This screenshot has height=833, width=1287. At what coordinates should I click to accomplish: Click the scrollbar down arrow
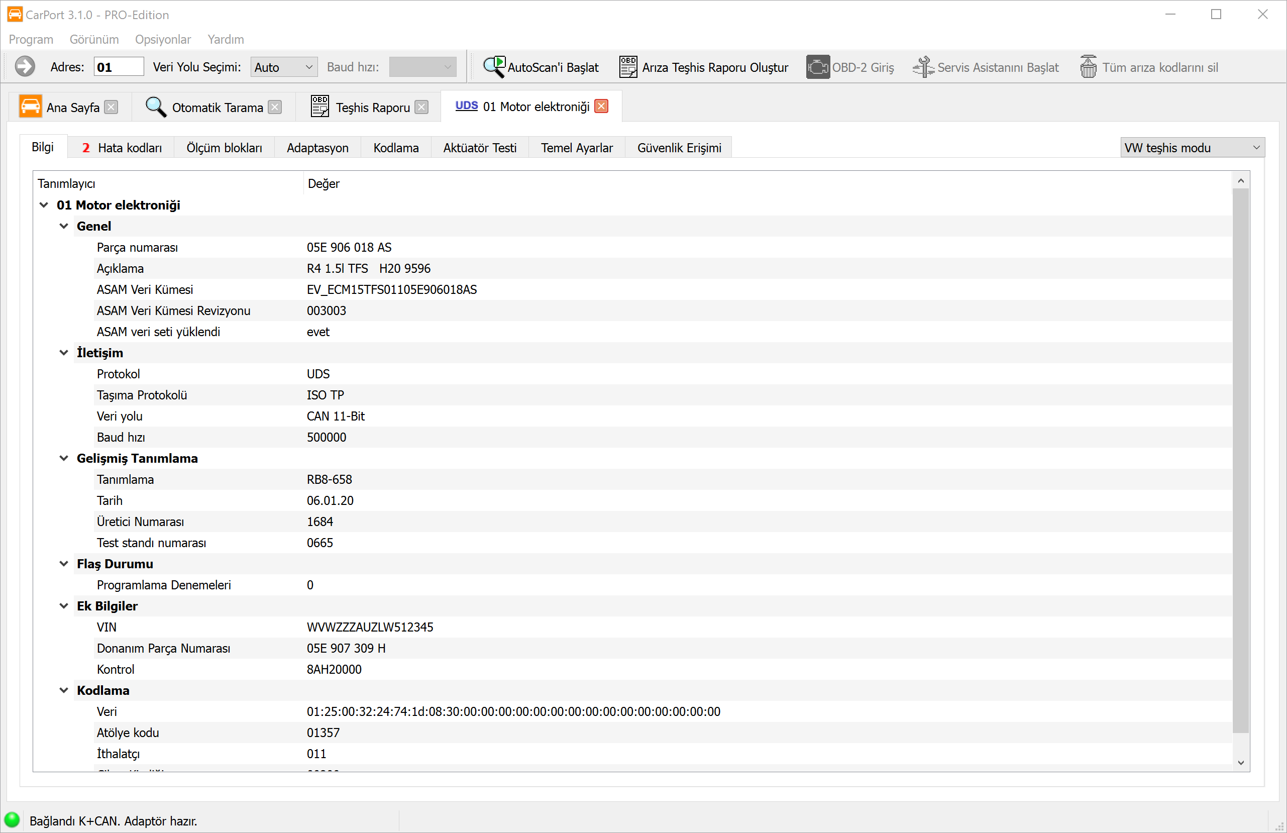coord(1240,763)
